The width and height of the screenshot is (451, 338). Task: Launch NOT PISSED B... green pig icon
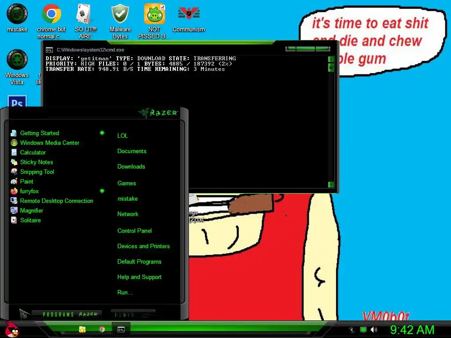[154, 21]
